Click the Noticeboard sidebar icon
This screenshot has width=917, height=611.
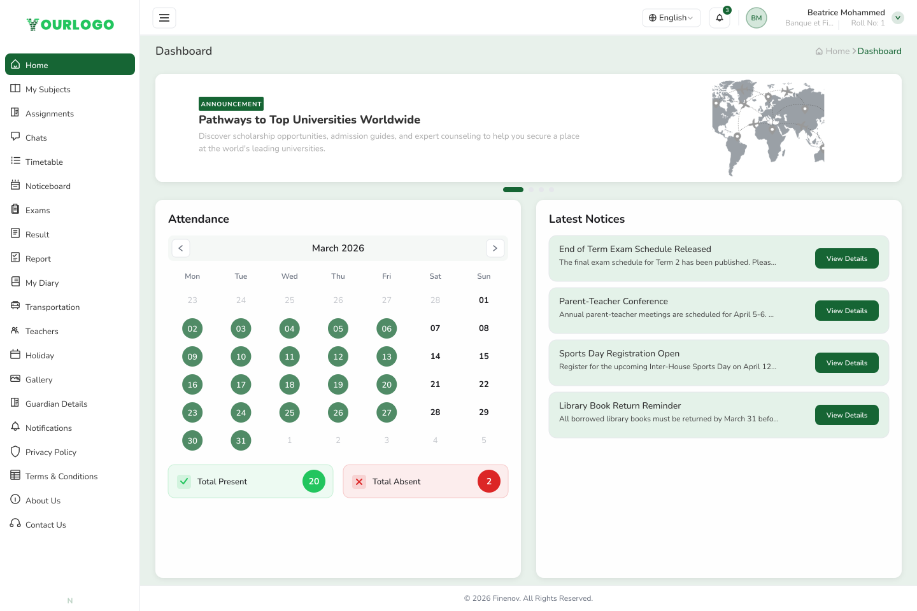pyautogui.click(x=15, y=185)
